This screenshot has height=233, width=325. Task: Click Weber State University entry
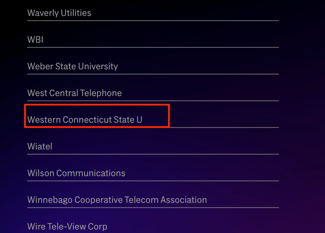pos(72,66)
